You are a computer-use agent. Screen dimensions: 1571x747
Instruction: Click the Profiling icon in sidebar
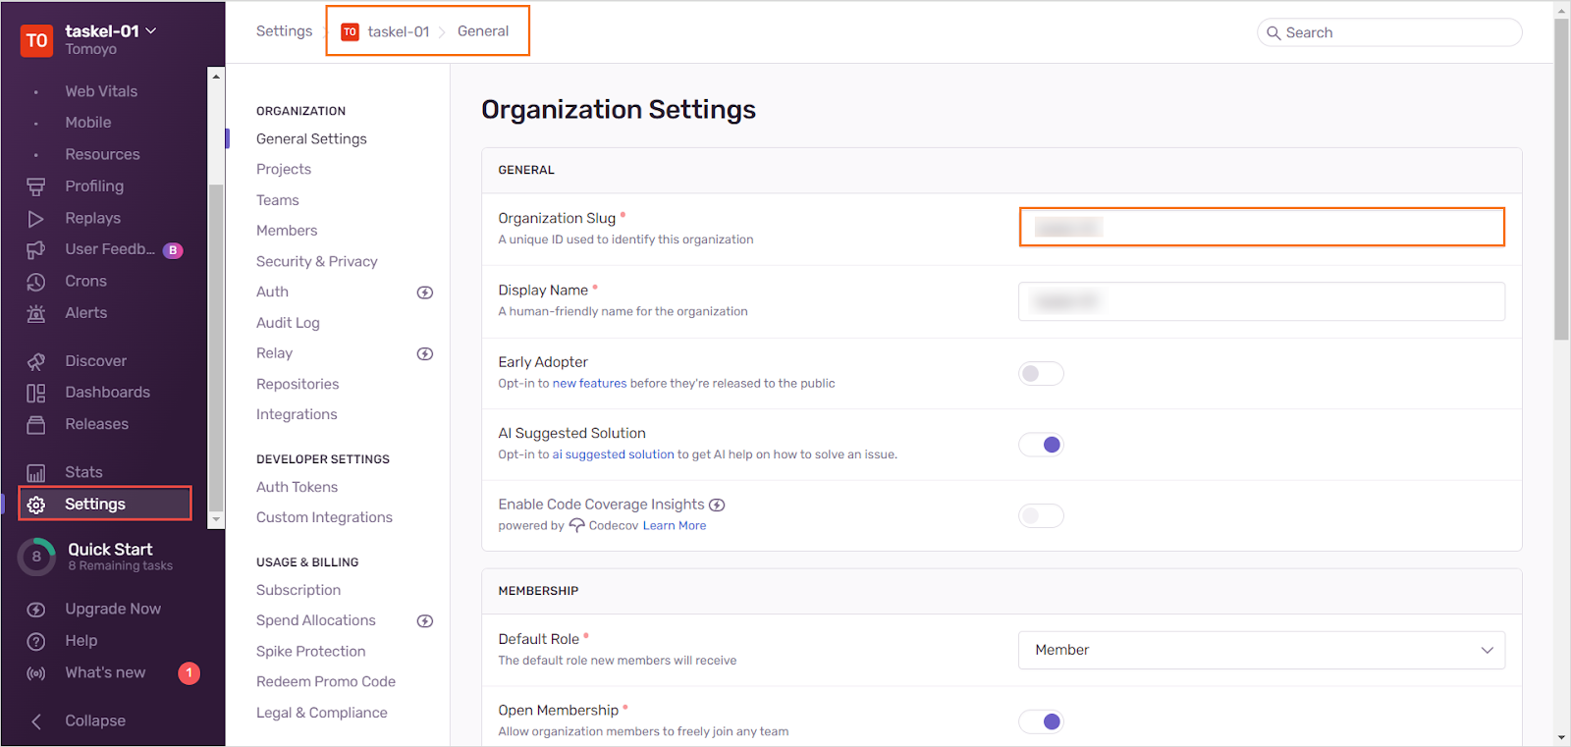[36, 187]
